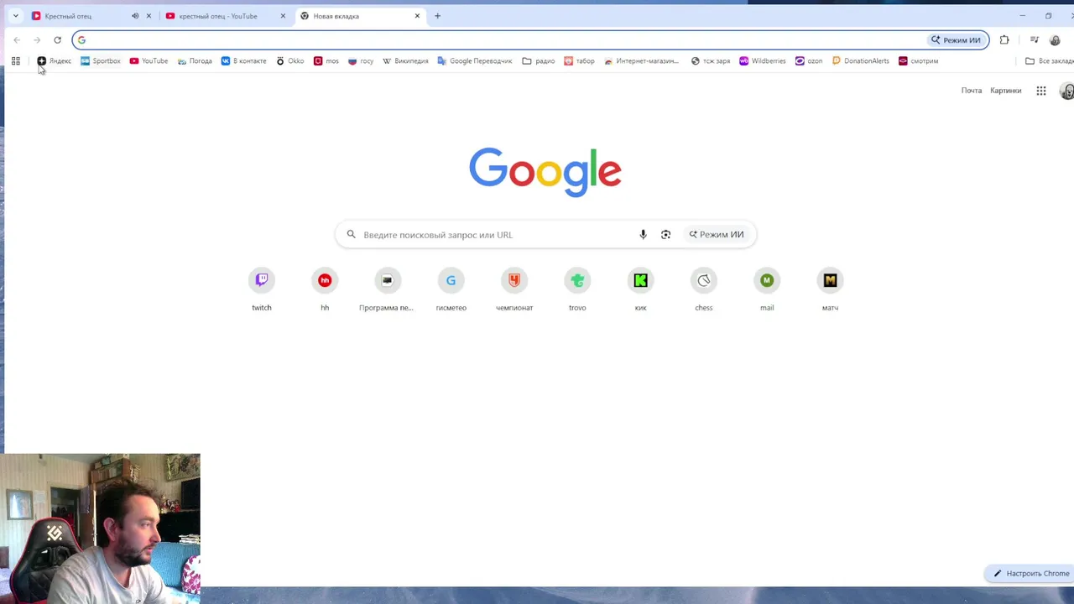Open the матч shortcut
Image resolution: width=1074 pixels, height=604 pixels.
click(830, 289)
